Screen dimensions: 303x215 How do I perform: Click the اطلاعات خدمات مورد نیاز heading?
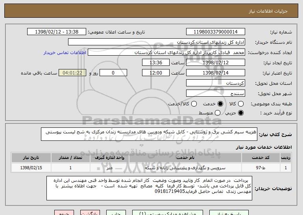tap(264, 147)
